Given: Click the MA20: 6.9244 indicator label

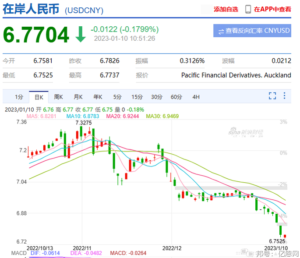Looking at the screenshot, I should pos(123,116).
